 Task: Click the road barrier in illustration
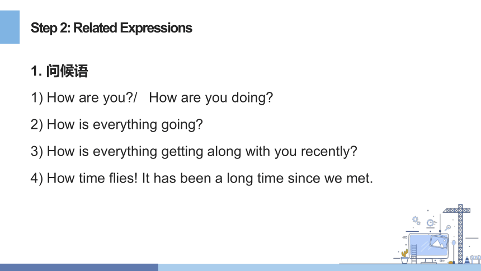point(476,259)
